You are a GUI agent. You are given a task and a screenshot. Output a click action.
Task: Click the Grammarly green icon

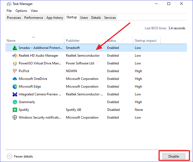tap(15, 102)
